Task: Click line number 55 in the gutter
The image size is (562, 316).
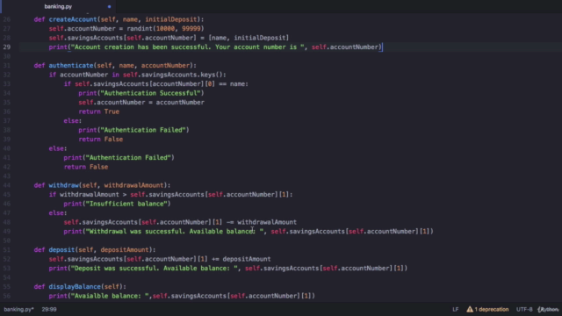Action: (7, 287)
